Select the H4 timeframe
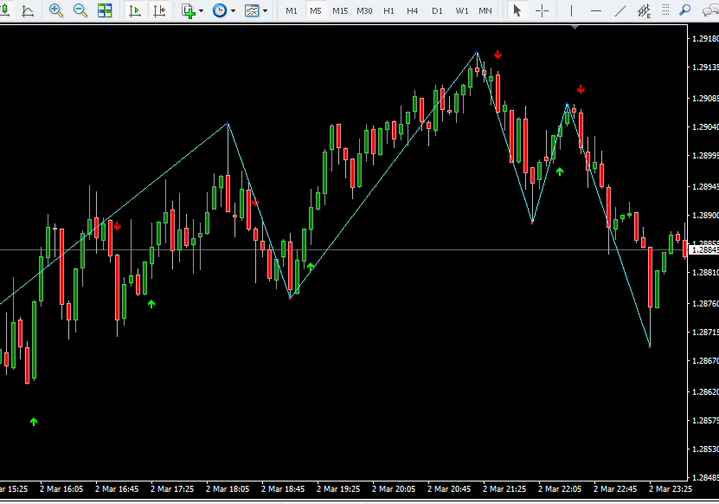 412,10
